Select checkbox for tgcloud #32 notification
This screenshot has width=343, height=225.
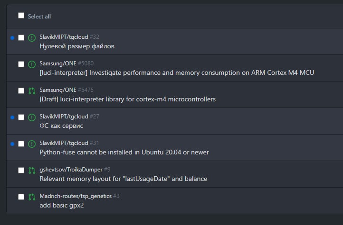[21, 37]
